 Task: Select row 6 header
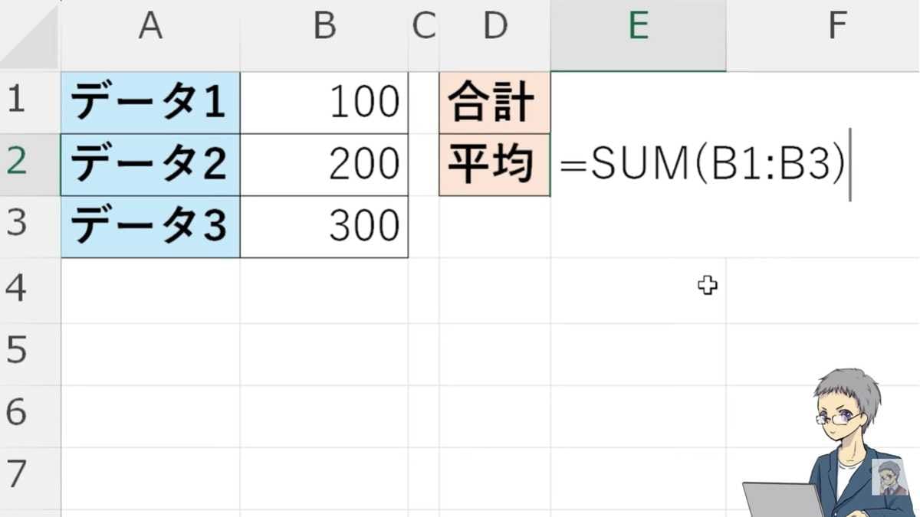click(x=17, y=414)
